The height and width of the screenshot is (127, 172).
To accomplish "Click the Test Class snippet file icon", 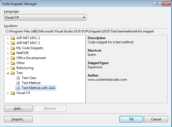I will point(18,78).
